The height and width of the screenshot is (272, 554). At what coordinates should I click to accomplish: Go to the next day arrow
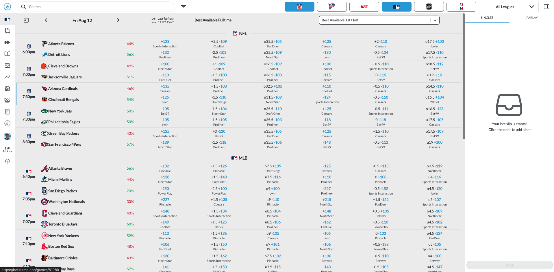(118, 20)
